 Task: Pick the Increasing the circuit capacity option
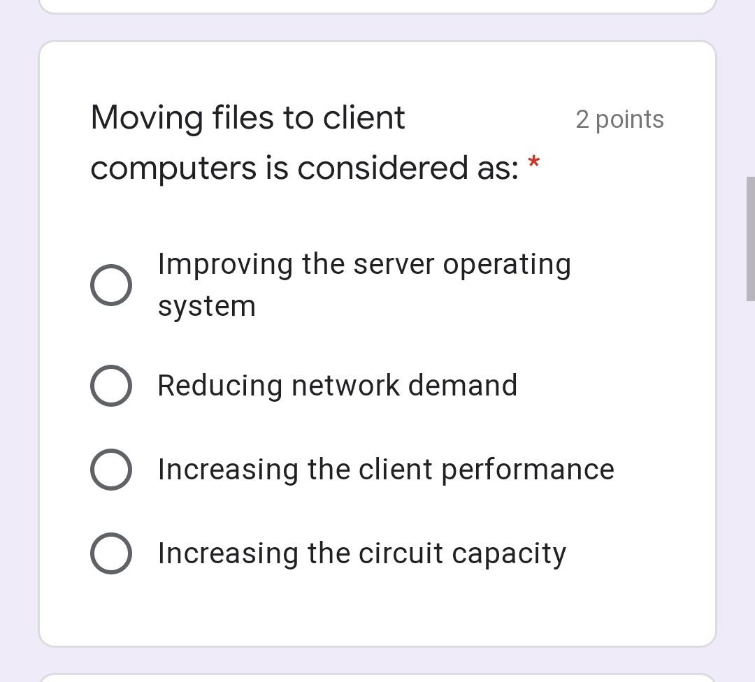[x=110, y=553]
